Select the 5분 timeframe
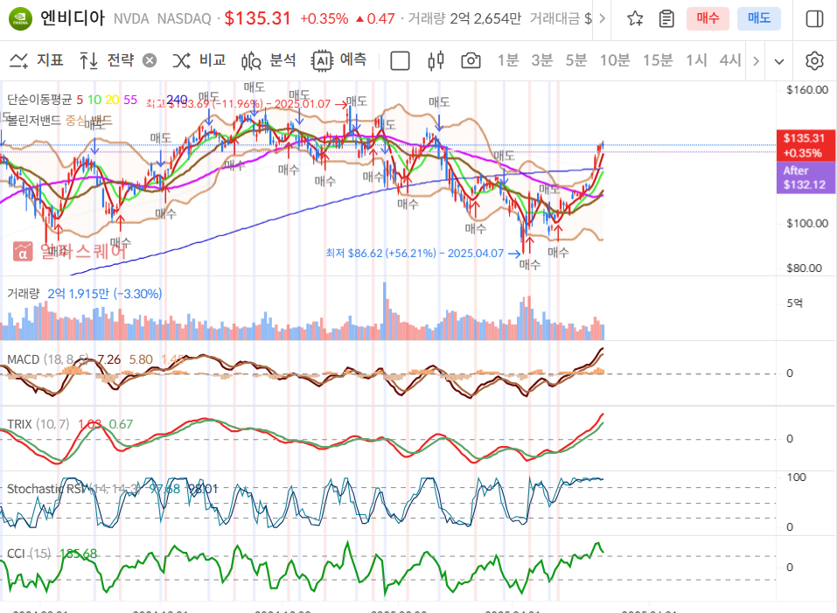 coord(576,60)
